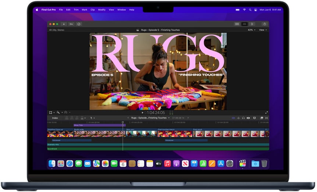This screenshot has height=192, width=317.
Task: Open the Mark menu
Action: (85, 10)
